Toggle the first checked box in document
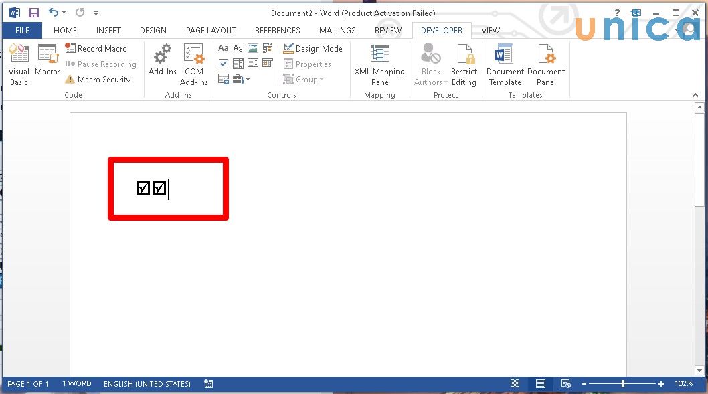The image size is (708, 394). [x=143, y=188]
